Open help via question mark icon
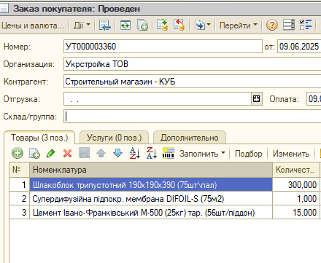 coord(272,25)
